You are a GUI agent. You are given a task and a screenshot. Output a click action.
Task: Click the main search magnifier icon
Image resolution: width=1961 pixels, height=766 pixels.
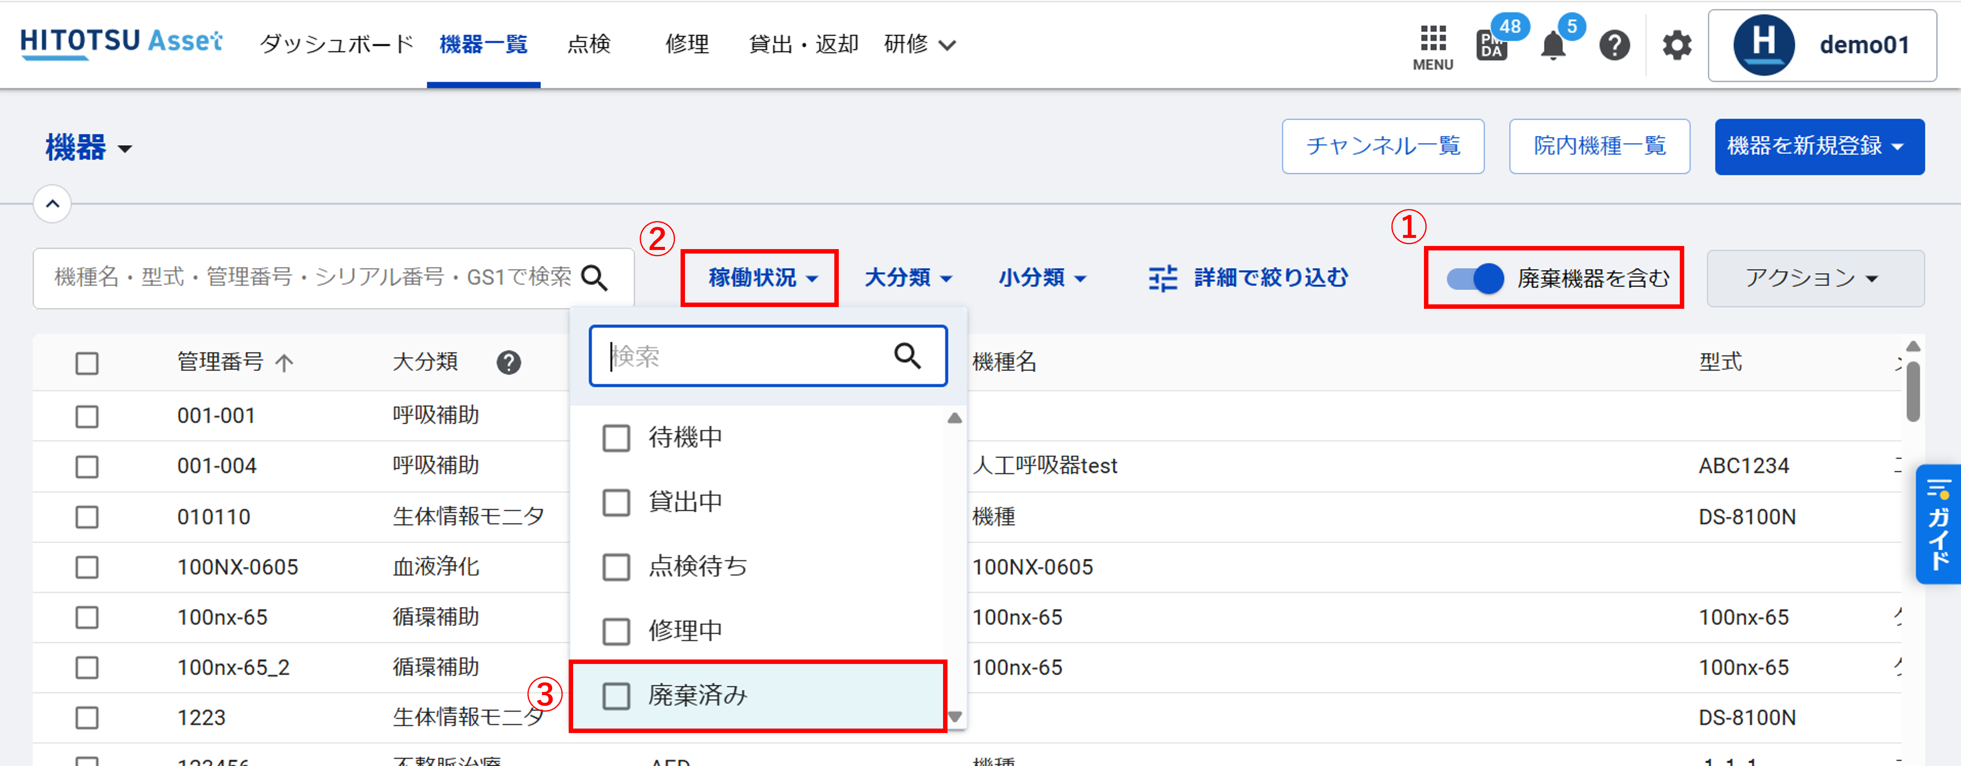(594, 278)
